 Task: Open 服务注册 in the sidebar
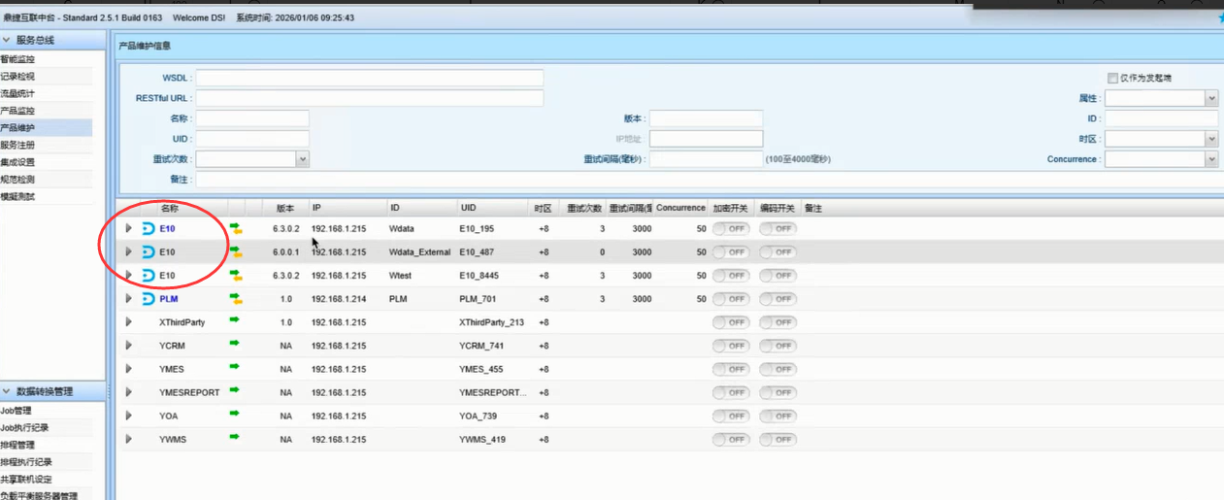coord(17,145)
